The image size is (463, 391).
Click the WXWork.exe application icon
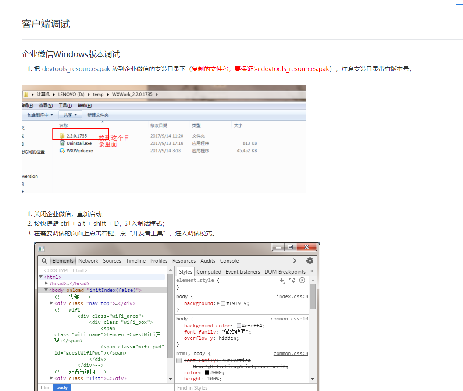(x=62, y=150)
